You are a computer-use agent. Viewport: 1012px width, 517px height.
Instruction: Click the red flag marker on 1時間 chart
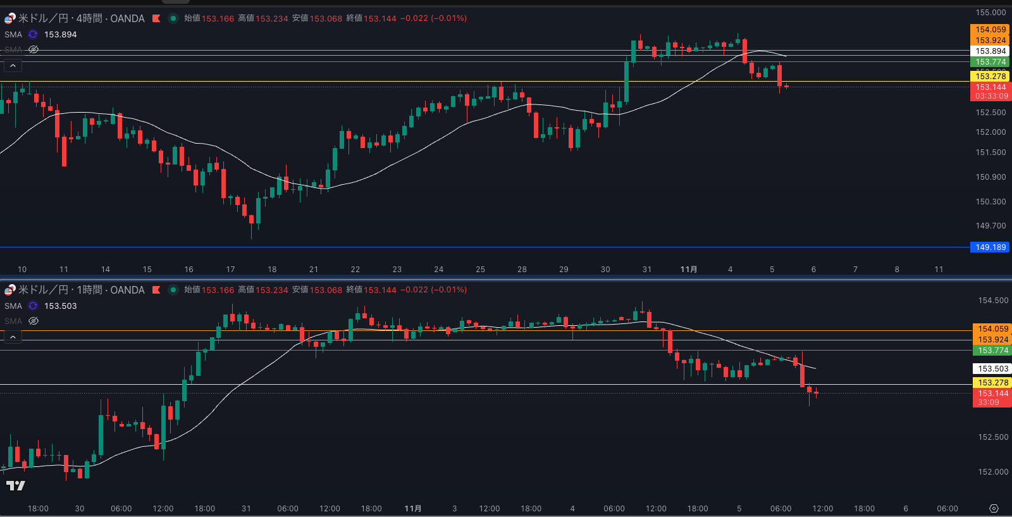tap(156, 290)
